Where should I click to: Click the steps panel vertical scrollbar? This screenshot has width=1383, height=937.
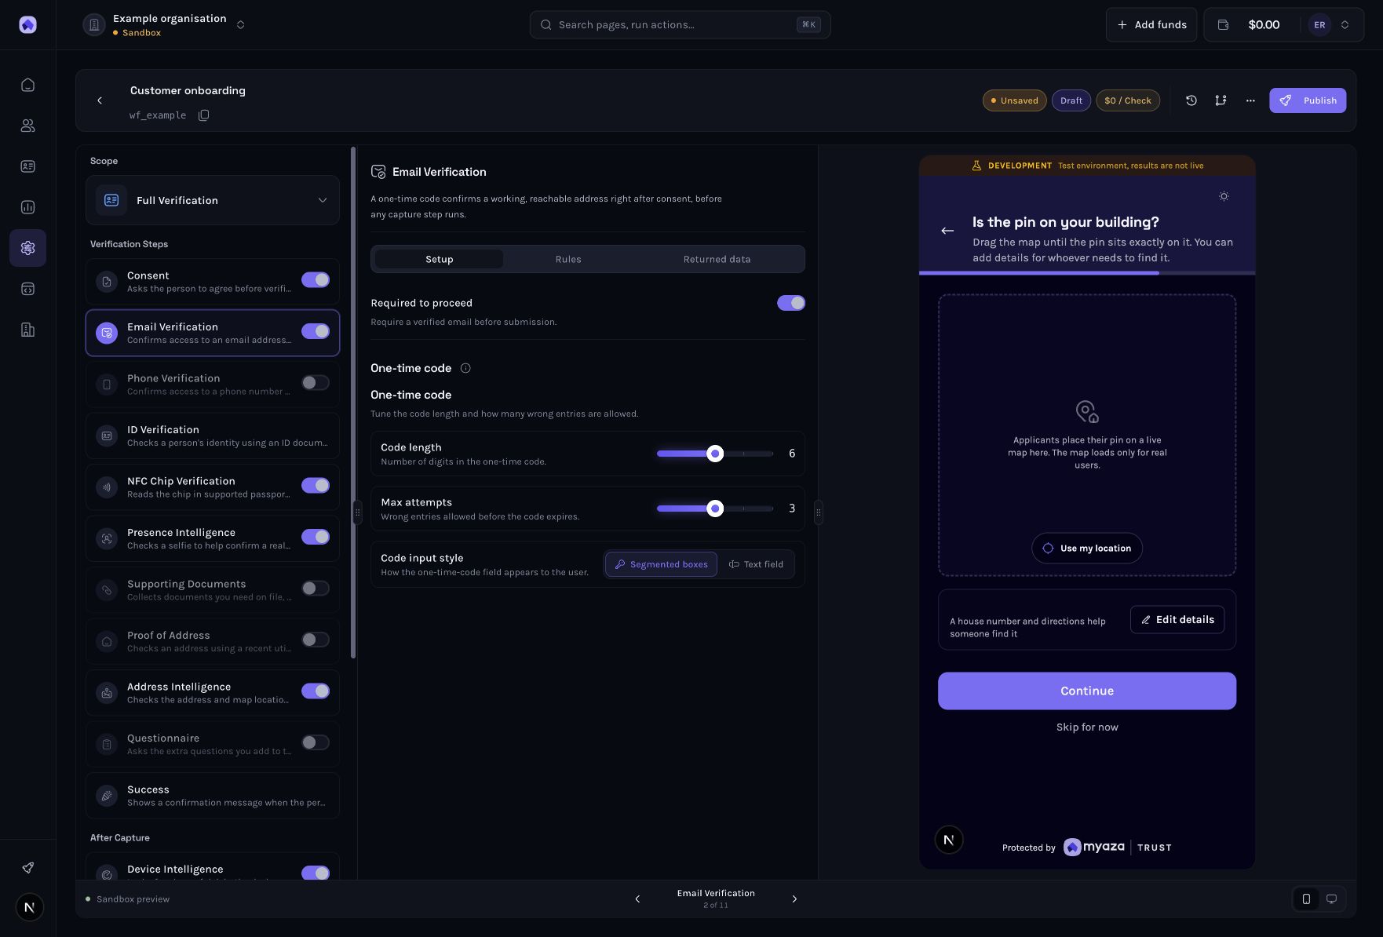point(353,403)
